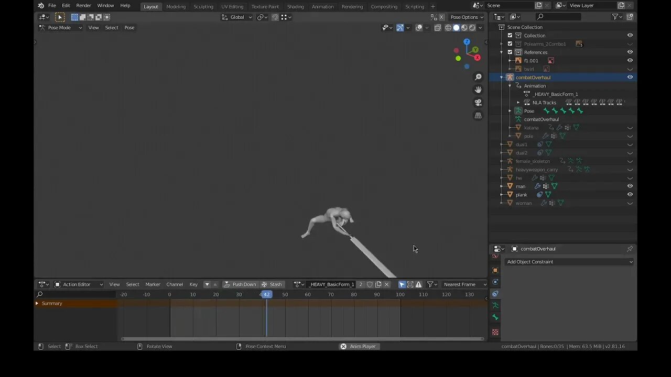Image resolution: width=671 pixels, height=377 pixels.
Task: Click the plank mesh data icon
Action: [548, 195]
